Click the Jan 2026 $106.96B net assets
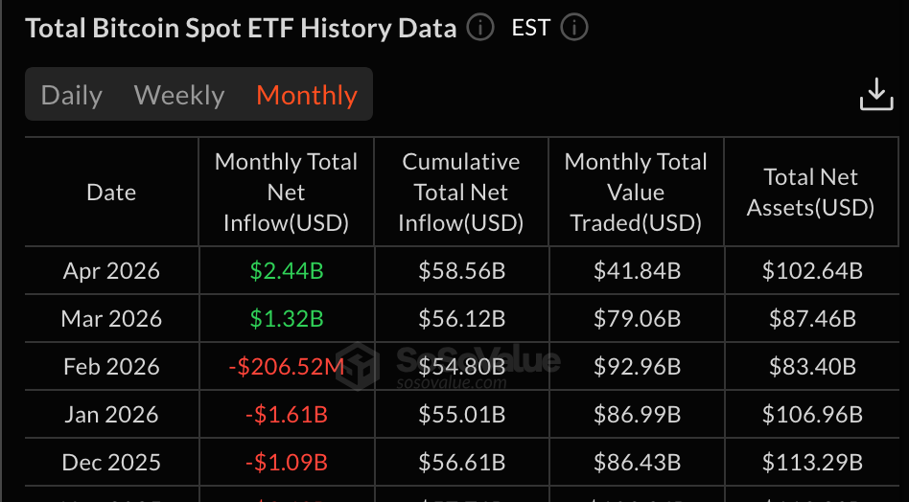Screen dimensions: 909x502 (x=812, y=415)
